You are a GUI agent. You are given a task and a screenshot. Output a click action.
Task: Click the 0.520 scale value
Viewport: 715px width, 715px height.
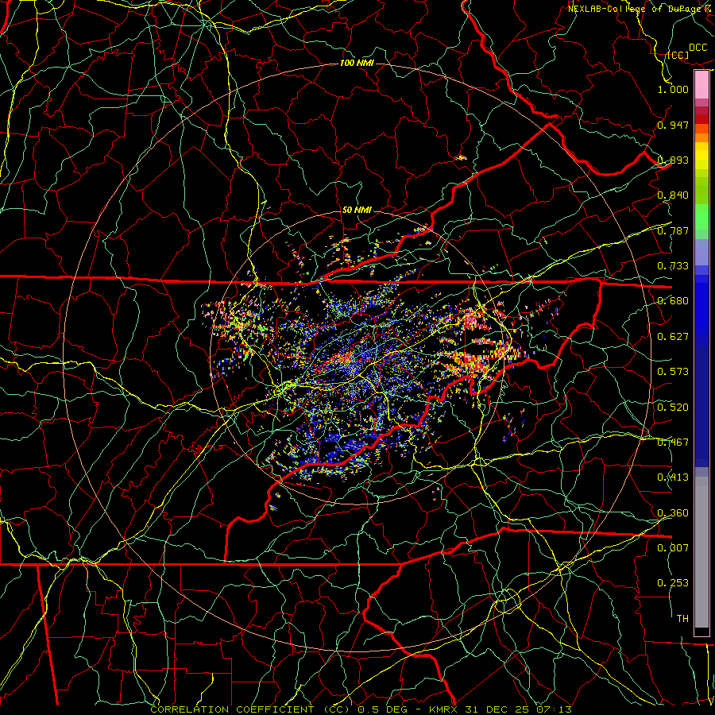[x=673, y=408]
